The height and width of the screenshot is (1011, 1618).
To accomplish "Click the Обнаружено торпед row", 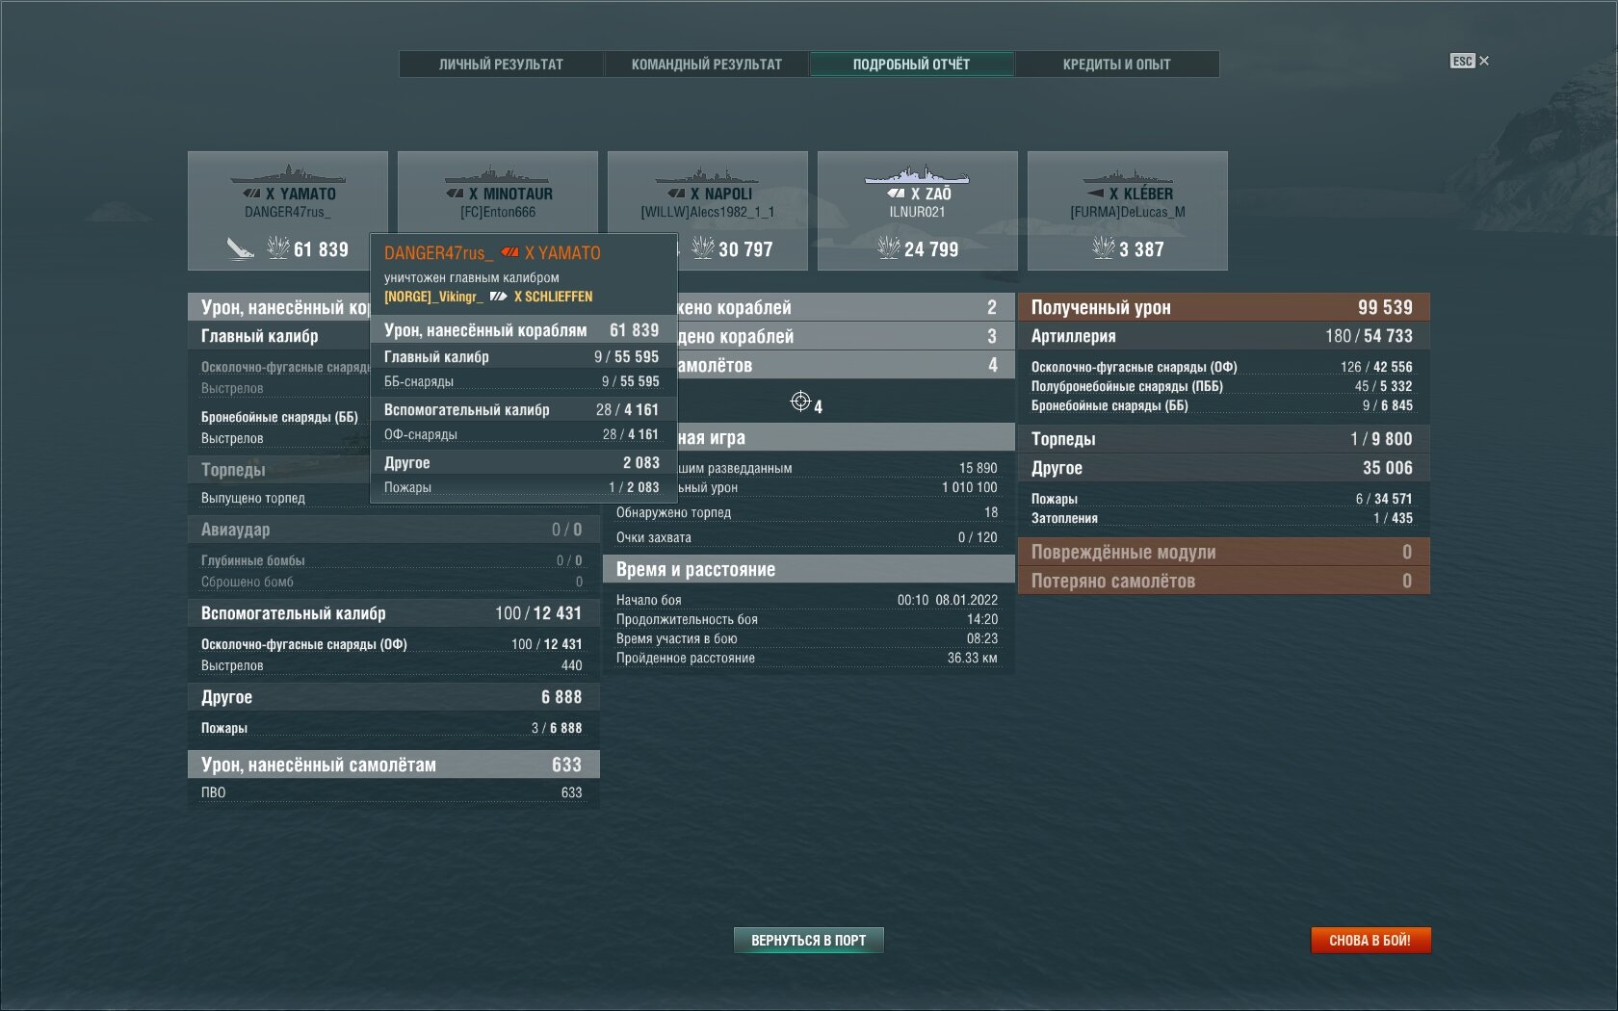I will coord(808,512).
